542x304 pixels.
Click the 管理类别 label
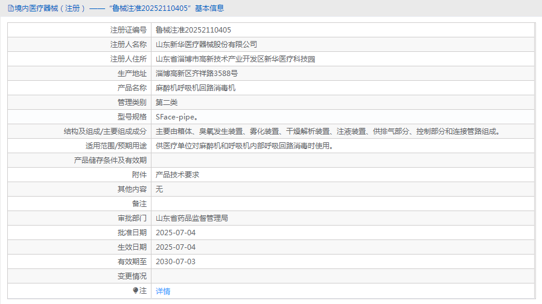pyautogui.click(x=132, y=103)
